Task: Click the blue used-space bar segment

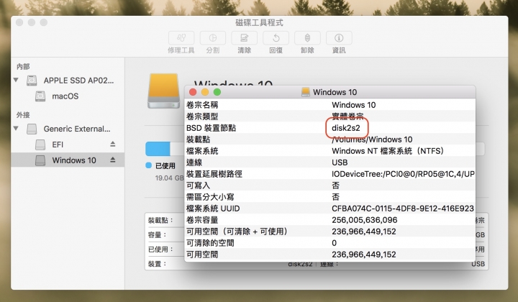Action: coord(158,149)
